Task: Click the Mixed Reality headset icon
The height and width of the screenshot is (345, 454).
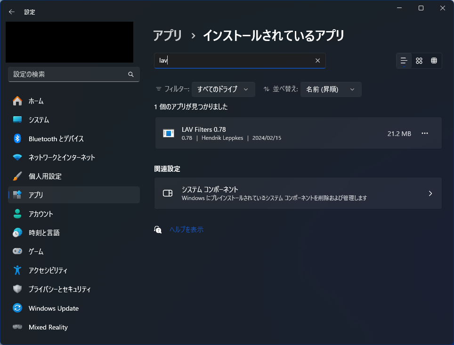Action: [x=17, y=327]
